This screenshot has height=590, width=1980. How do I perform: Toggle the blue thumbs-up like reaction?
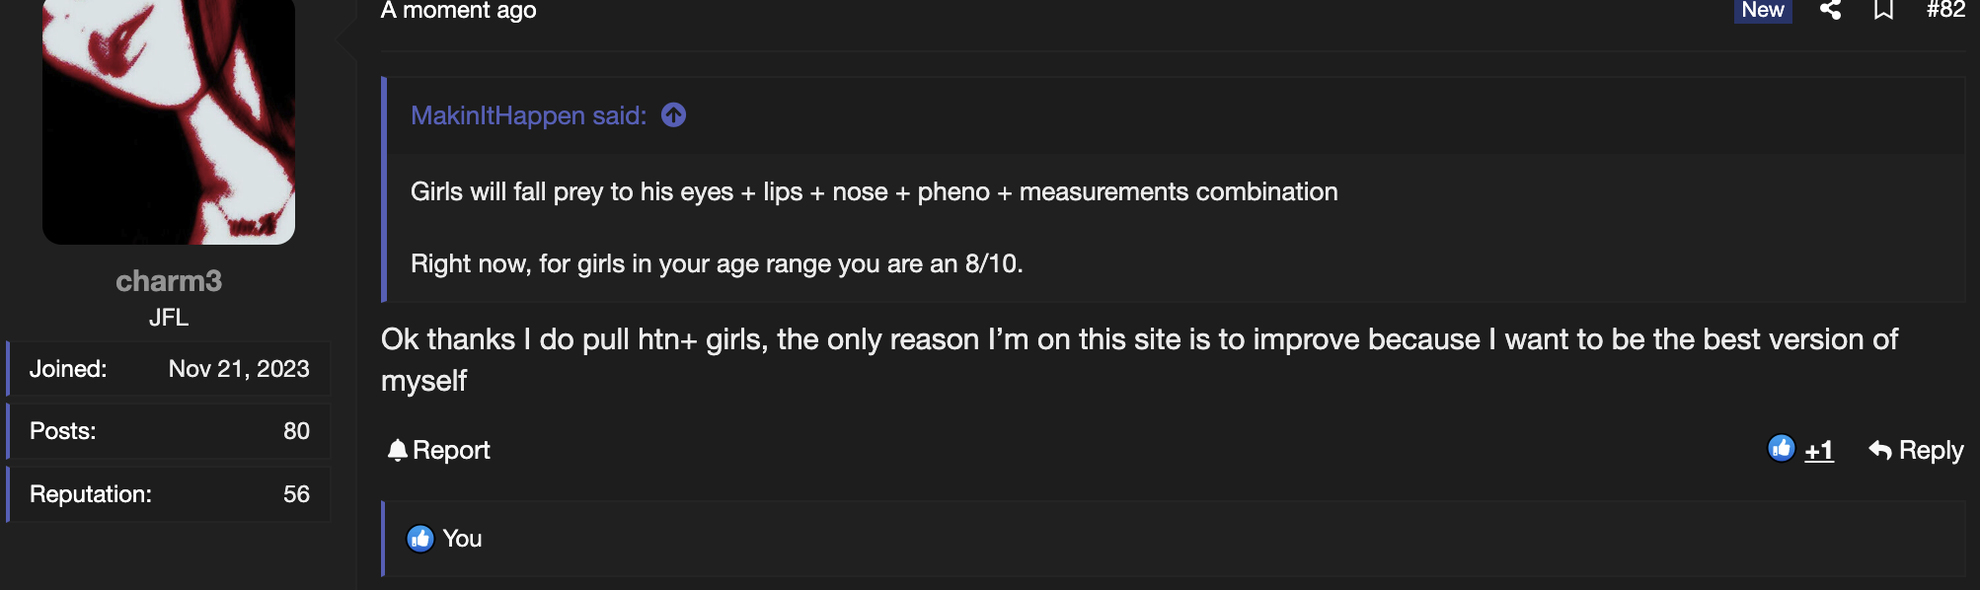(1781, 449)
